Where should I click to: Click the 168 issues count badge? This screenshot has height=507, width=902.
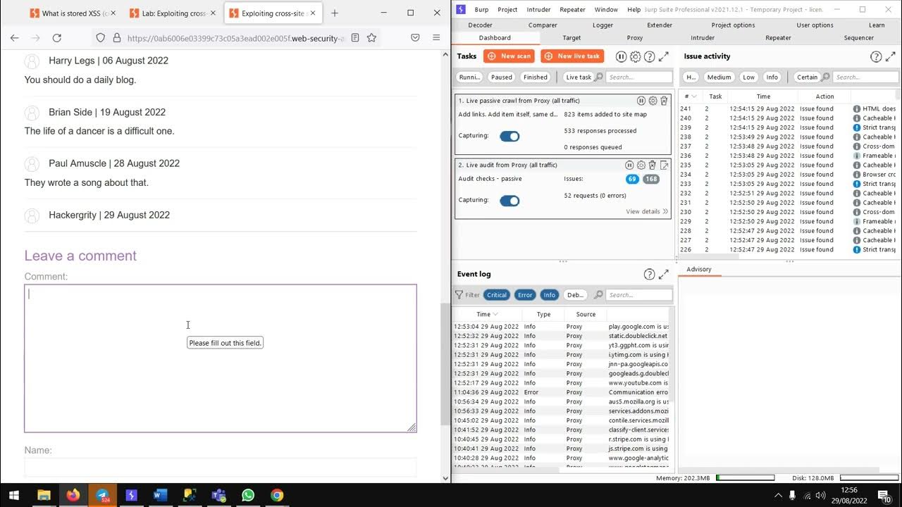pos(651,179)
